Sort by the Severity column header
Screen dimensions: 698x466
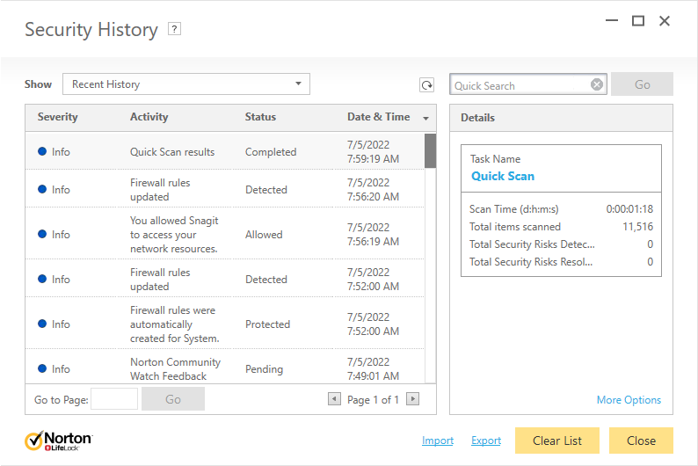coord(58,117)
